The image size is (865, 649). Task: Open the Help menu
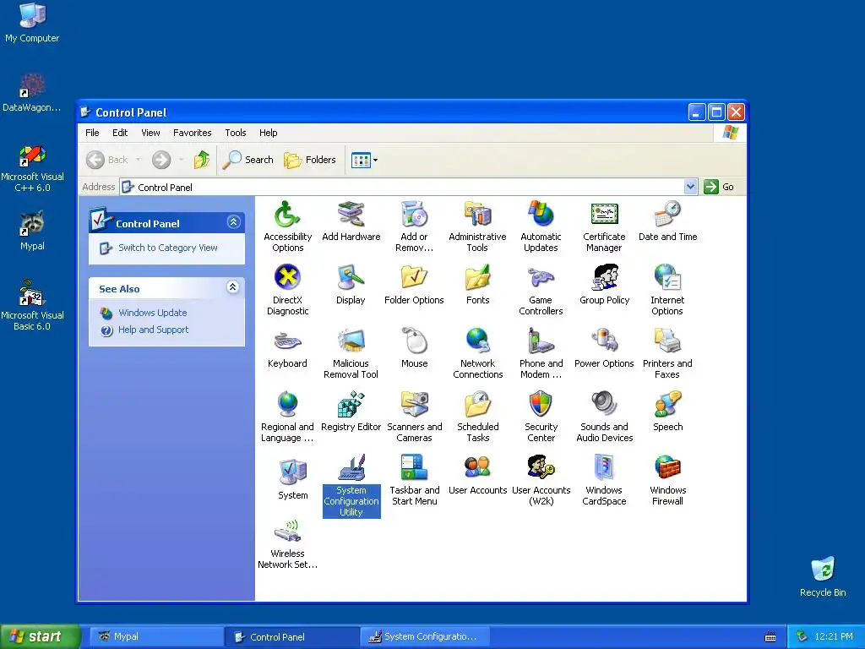[x=268, y=133]
